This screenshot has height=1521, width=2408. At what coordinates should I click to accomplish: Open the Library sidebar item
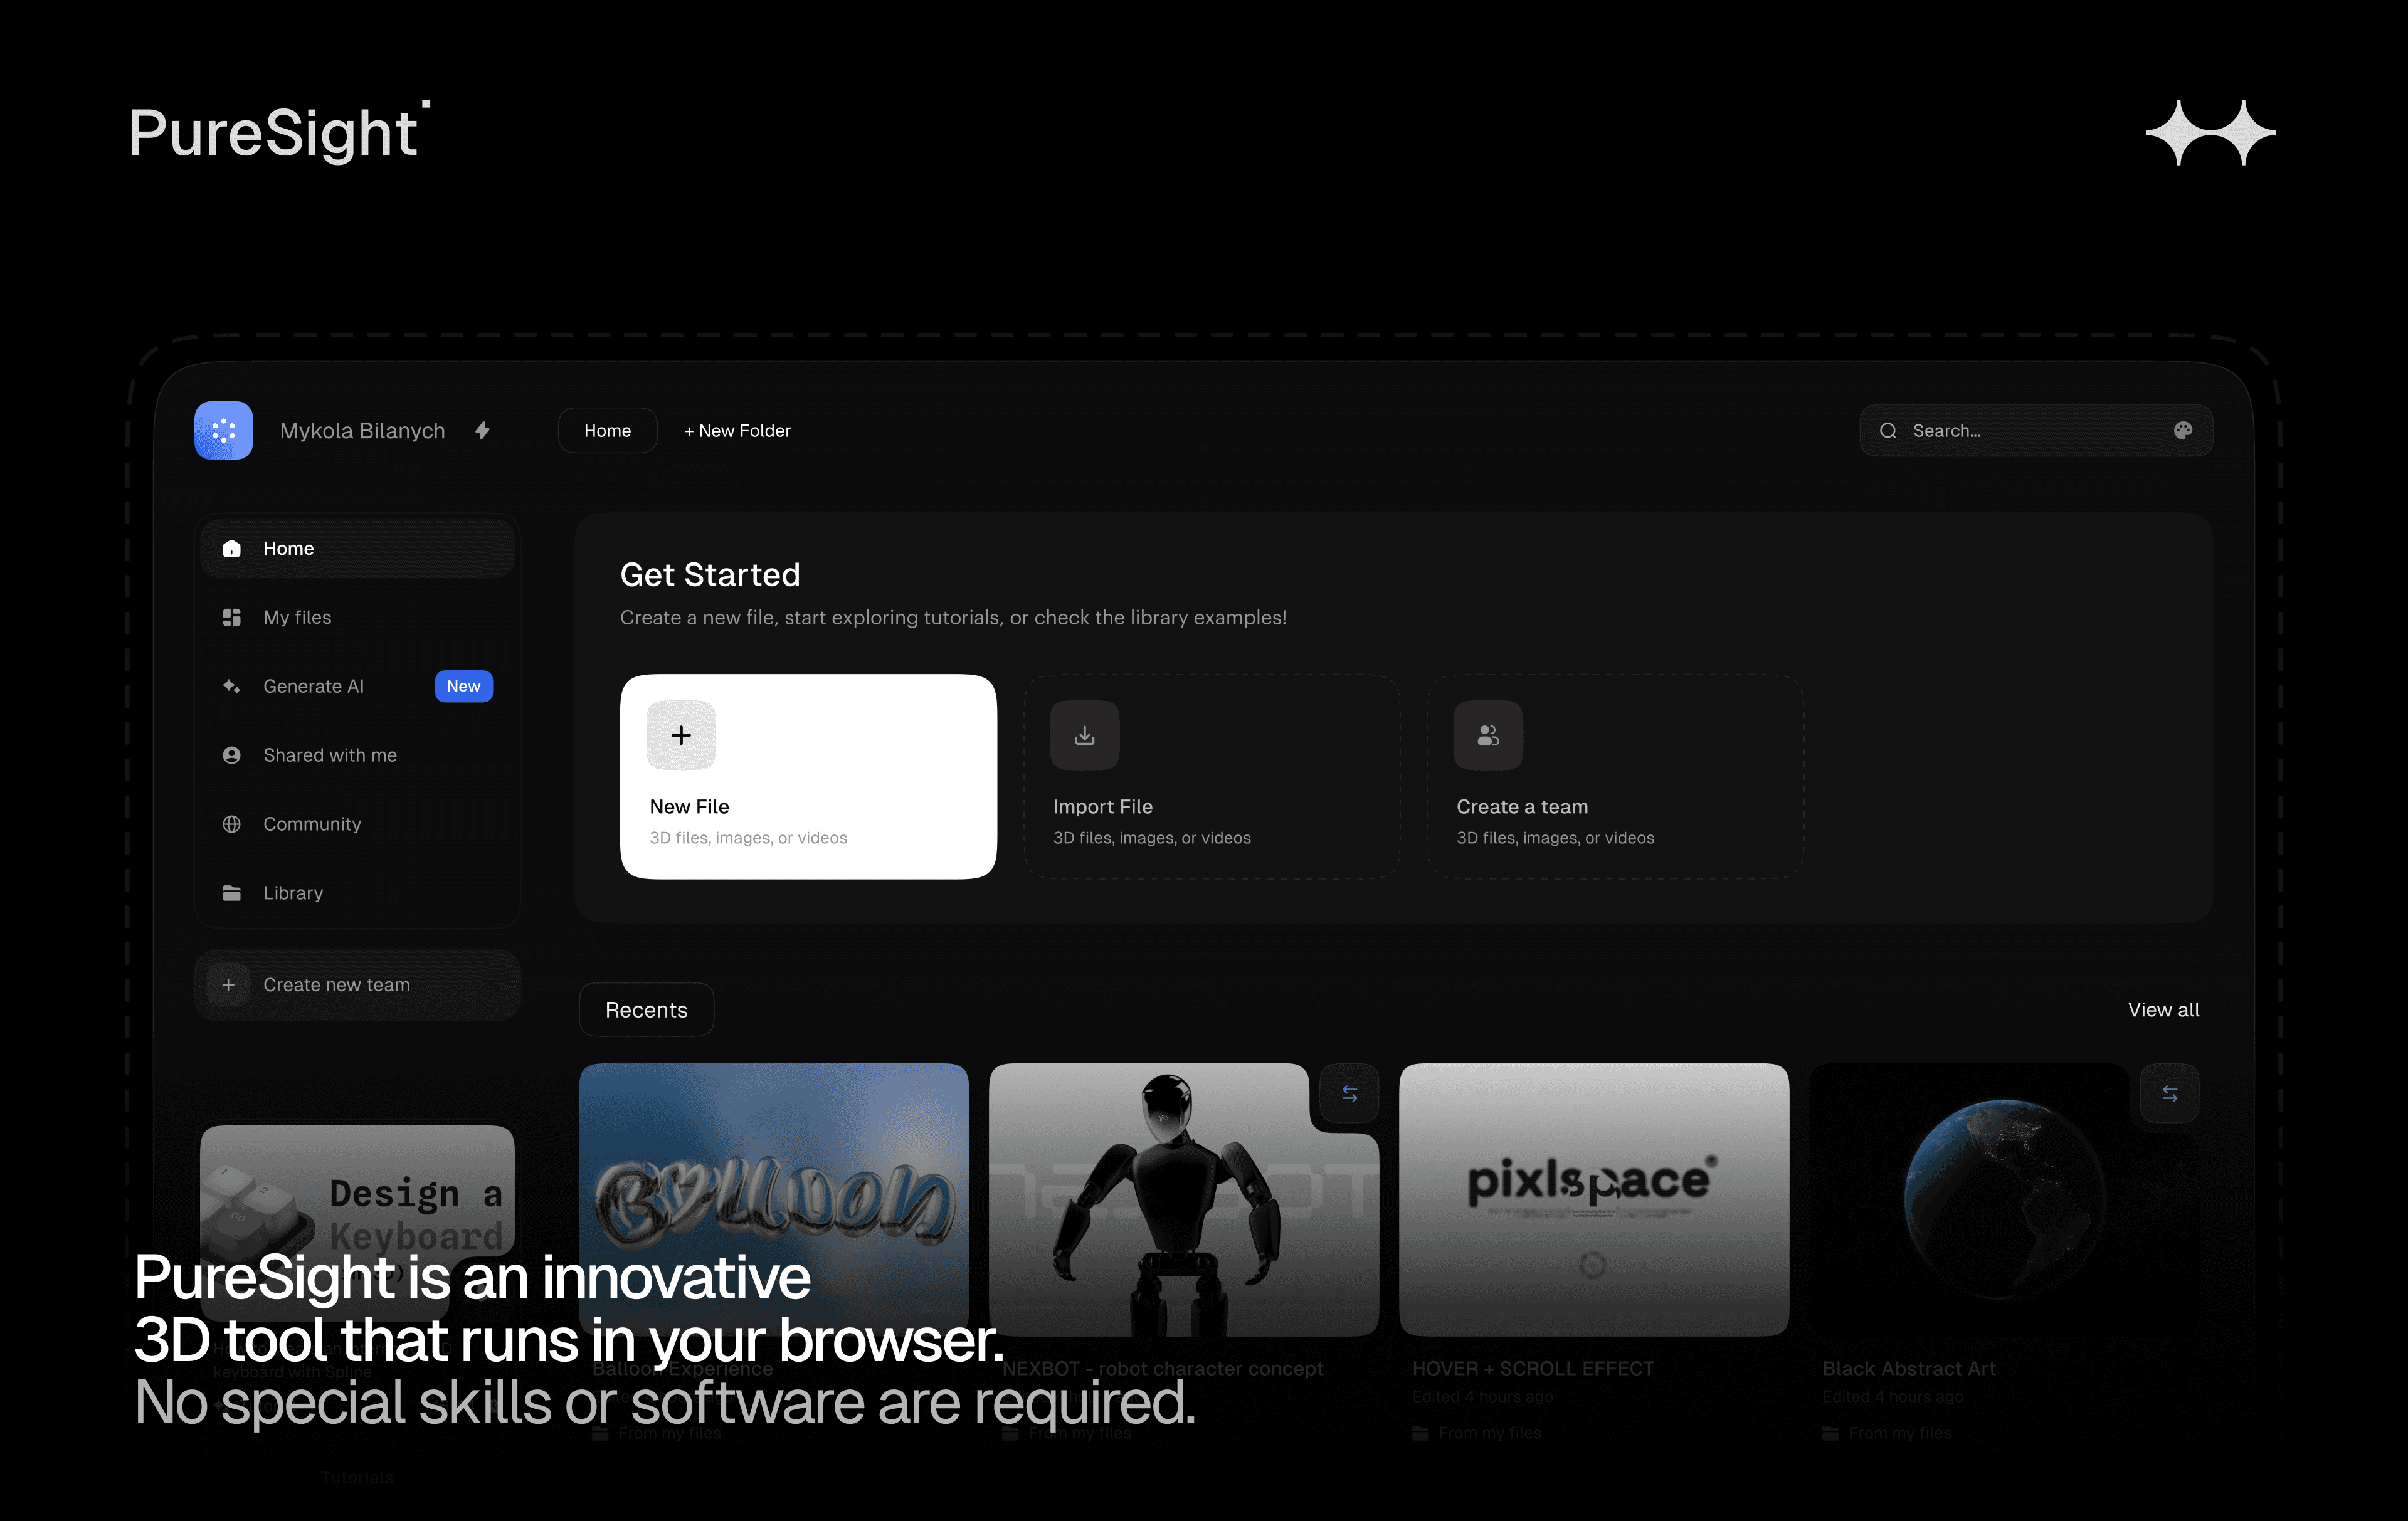click(x=292, y=893)
